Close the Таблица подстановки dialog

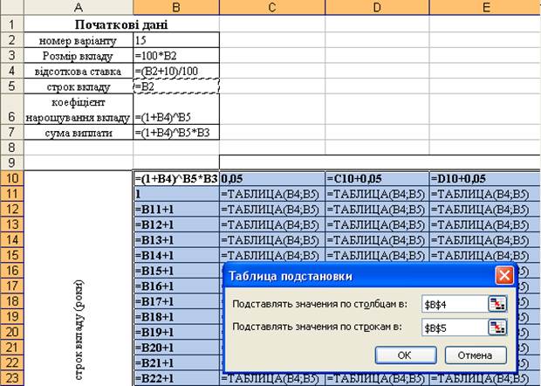(503, 276)
